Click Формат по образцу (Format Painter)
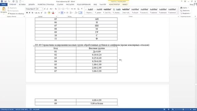 [16, 14]
